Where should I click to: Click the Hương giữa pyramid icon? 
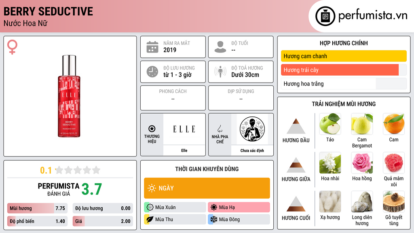tap(296, 165)
